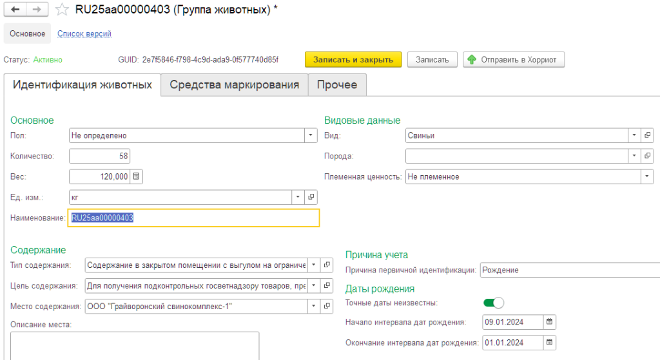Open calculator for the Вес field
This screenshot has width=660, height=360.
click(137, 176)
